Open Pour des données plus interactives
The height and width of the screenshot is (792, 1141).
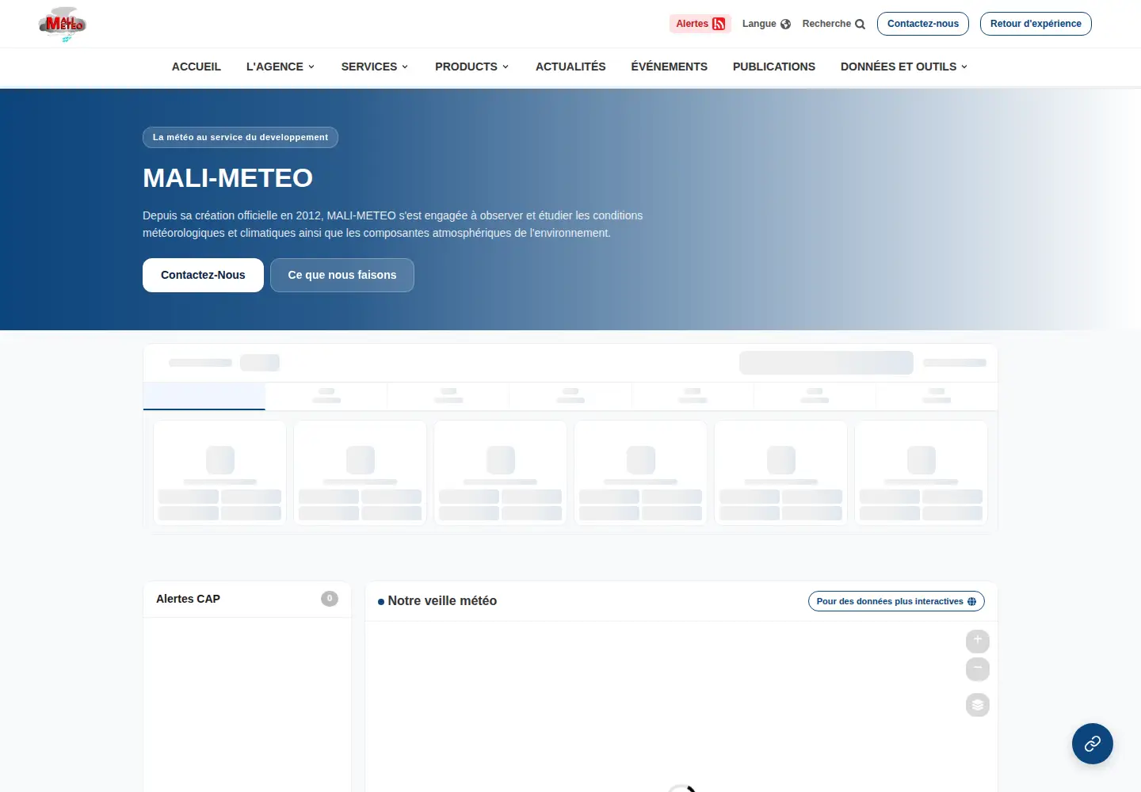point(896,601)
